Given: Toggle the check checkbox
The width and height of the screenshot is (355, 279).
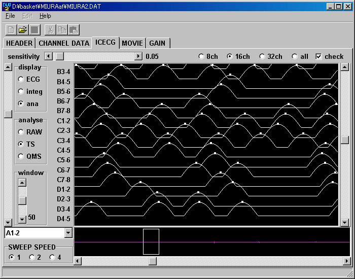Looking at the screenshot, I should [x=318, y=56].
